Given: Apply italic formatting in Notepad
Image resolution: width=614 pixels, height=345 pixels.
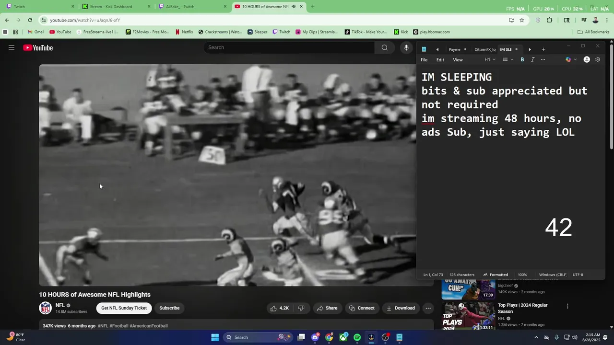Looking at the screenshot, I should (532, 59).
